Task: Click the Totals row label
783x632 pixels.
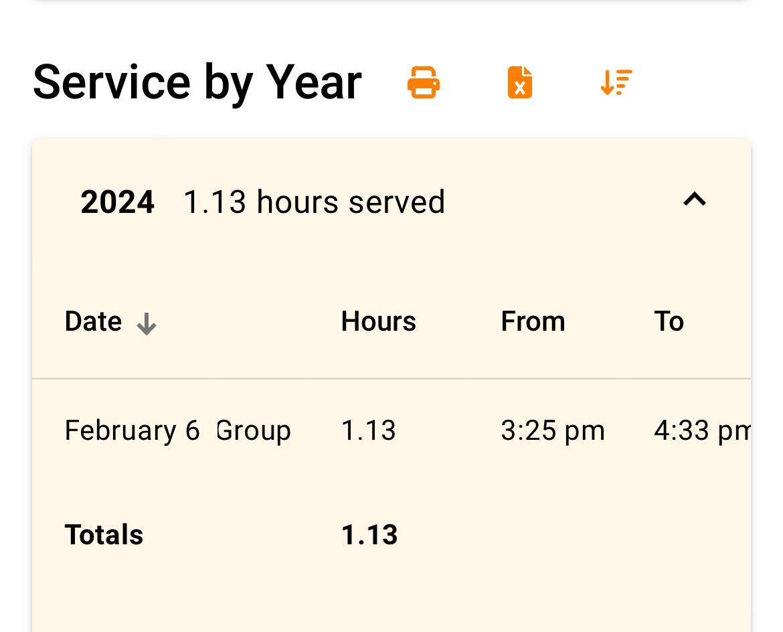Action: coord(104,535)
